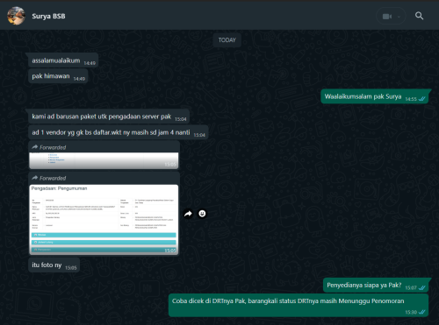Click read receipt ticks on the Waalaikumsalam message
Image resolution: width=439 pixels, height=325 pixels.
tap(421, 99)
